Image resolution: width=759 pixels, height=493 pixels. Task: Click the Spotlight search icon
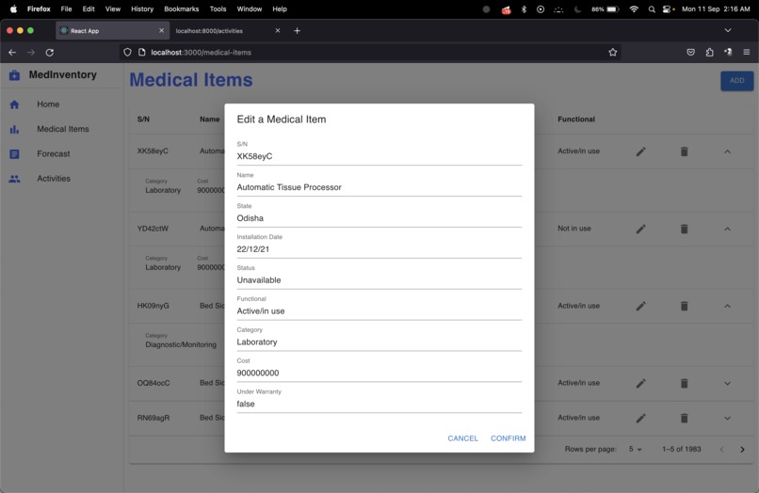tap(652, 9)
